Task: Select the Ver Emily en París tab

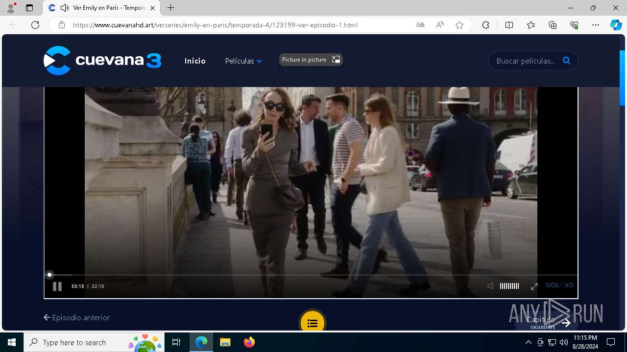Action: click(102, 8)
